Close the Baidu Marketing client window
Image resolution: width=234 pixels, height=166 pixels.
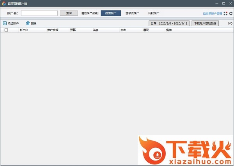click(230, 3)
